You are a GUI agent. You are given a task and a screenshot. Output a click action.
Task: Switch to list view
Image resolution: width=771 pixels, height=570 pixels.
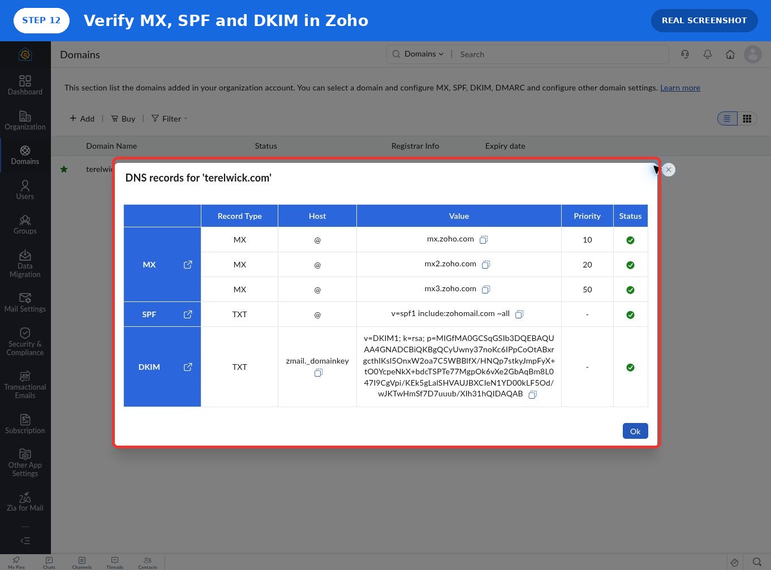click(x=727, y=119)
